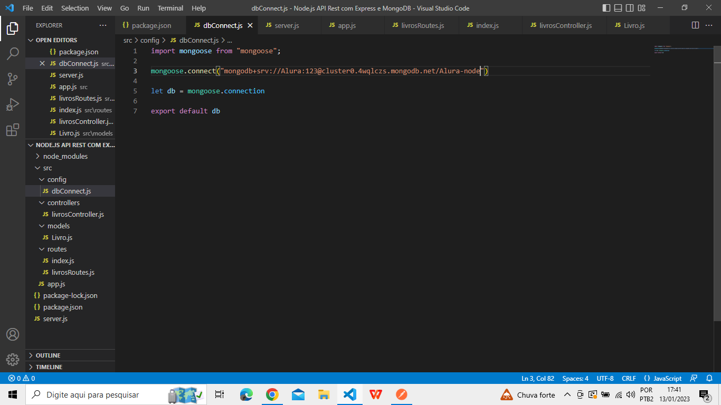The image size is (721, 405).
Task: Collapse the routes folder
Action: pyautogui.click(x=70, y=249)
